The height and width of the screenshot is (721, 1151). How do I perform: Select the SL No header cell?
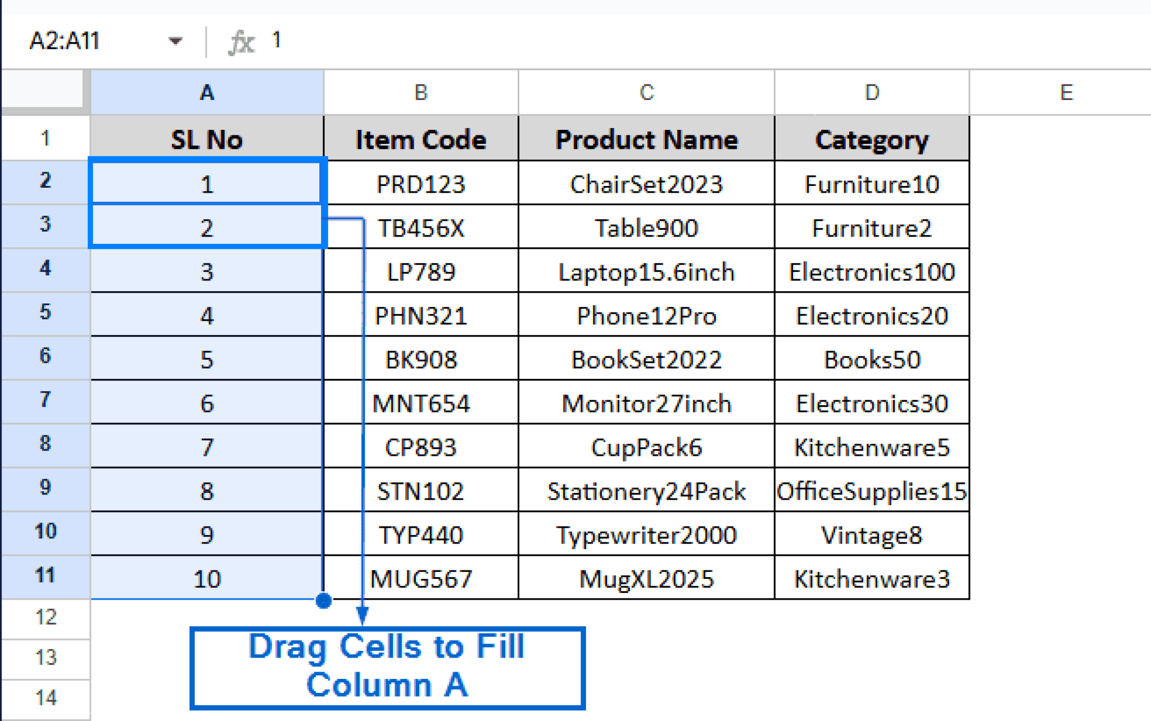point(207,139)
